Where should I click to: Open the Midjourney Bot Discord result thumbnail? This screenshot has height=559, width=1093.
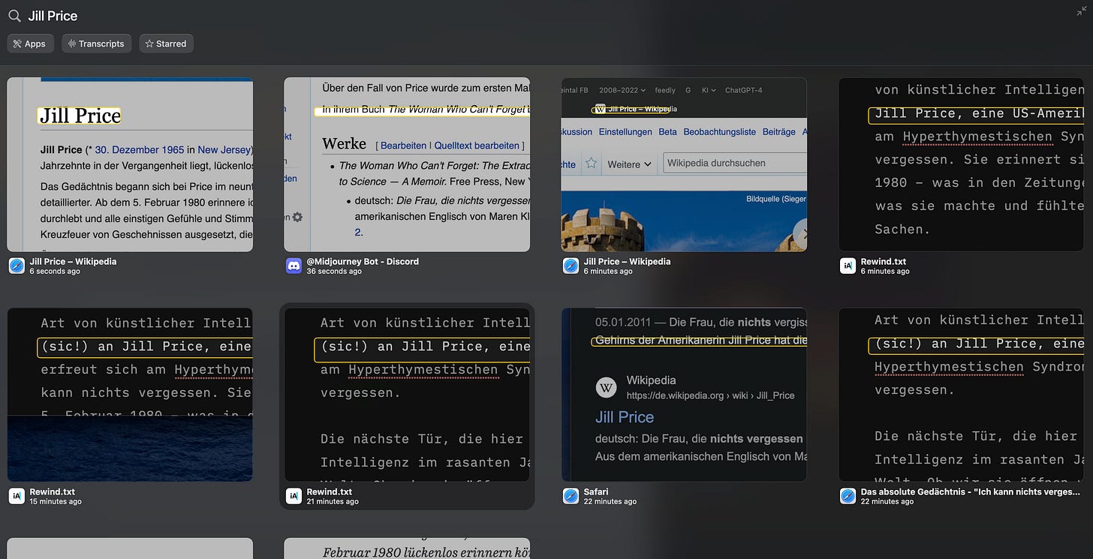[407, 164]
